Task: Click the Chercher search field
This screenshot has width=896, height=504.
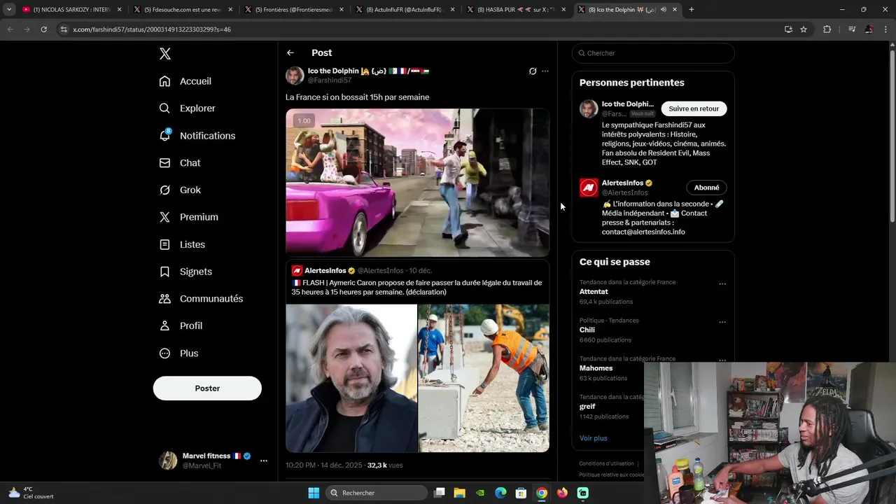Action: [x=653, y=53]
